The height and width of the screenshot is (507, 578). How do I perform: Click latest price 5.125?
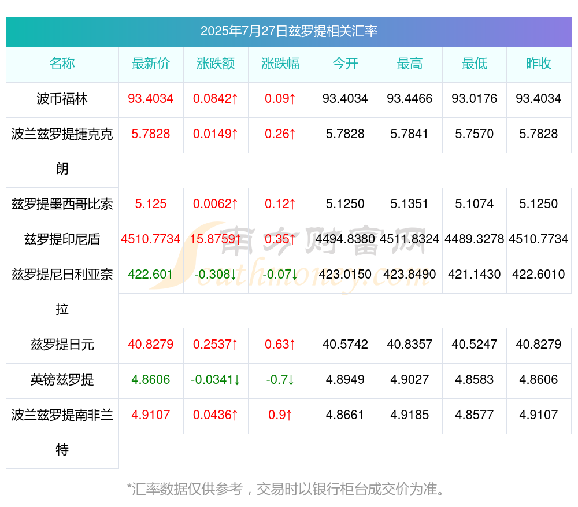pos(151,204)
